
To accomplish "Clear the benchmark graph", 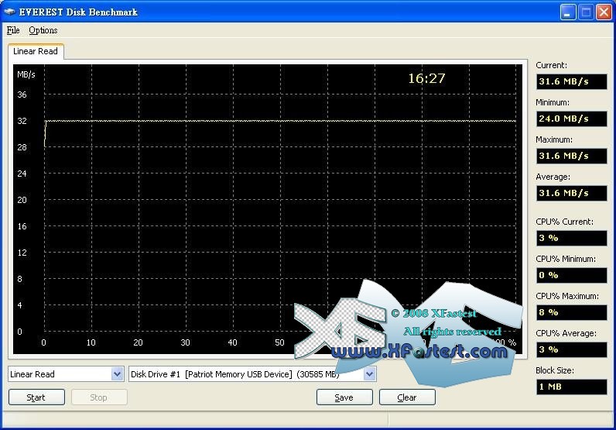I will [x=407, y=397].
